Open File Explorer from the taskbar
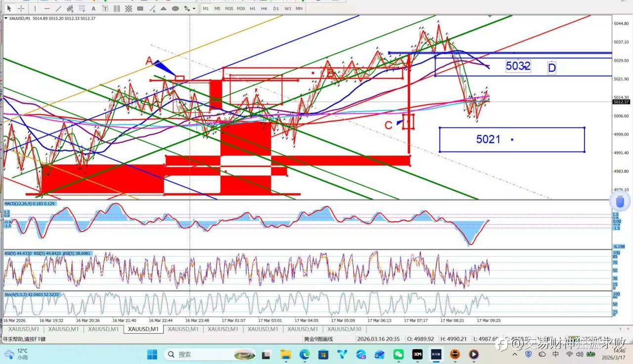 click(x=285, y=354)
